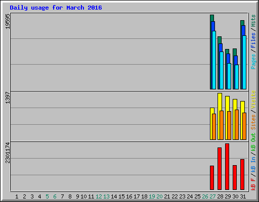Click day 28 yellow Visits bar

pyautogui.click(x=220, y=116)
